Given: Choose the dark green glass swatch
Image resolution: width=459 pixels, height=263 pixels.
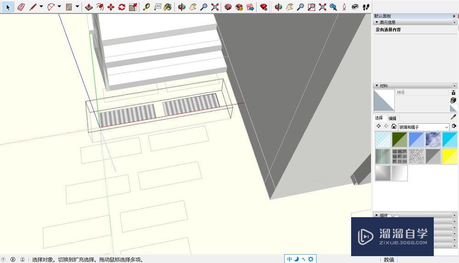Looking at the screenshot, I should (x=400, y=140).
